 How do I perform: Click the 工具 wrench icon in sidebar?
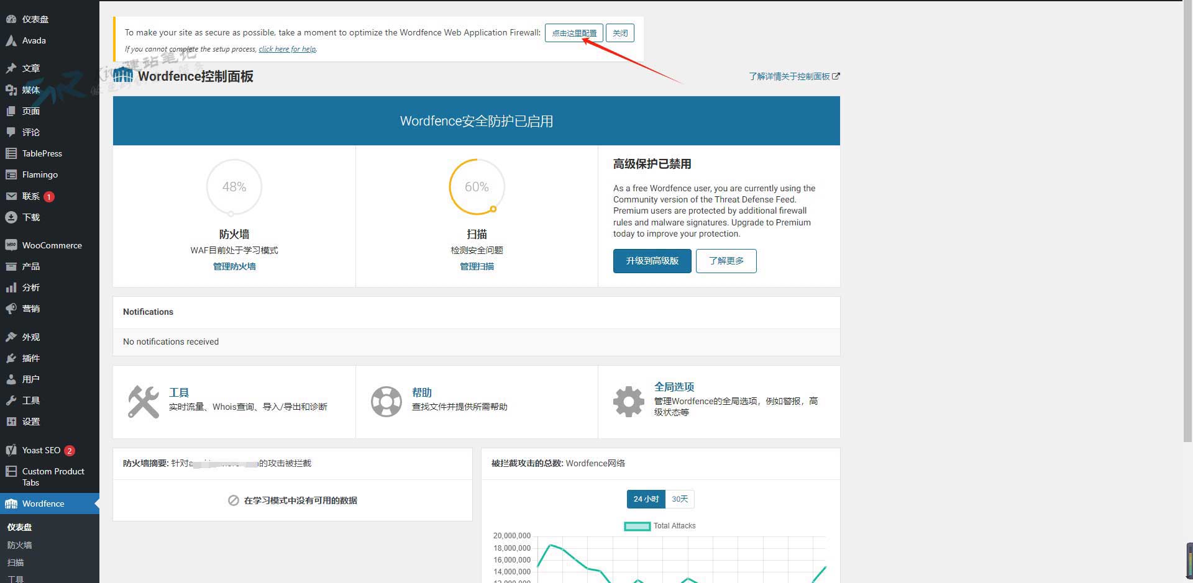(x=11, y=400)
